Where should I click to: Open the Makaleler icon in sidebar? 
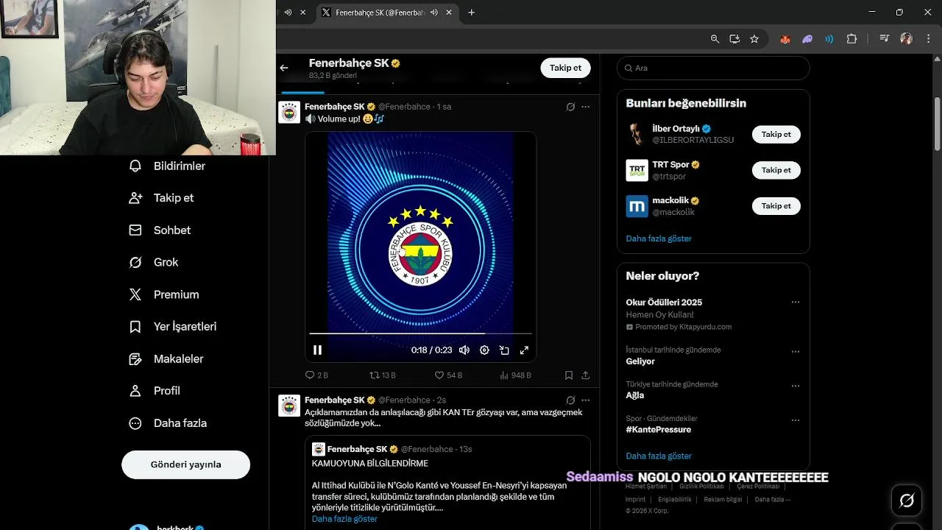coord(135,359)
